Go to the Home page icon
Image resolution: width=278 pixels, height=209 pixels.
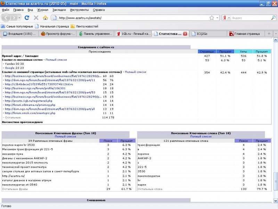[45, 17]
